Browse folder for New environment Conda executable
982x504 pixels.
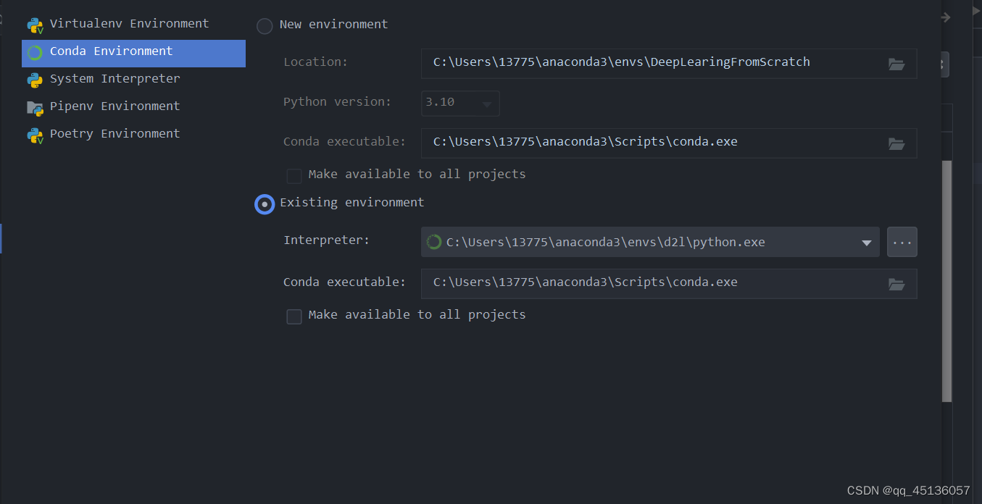tap(896, 143)
